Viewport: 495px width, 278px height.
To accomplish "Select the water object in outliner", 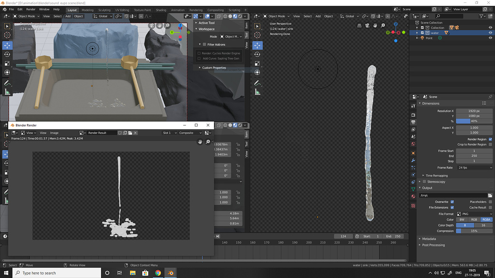I will (435, 33).
